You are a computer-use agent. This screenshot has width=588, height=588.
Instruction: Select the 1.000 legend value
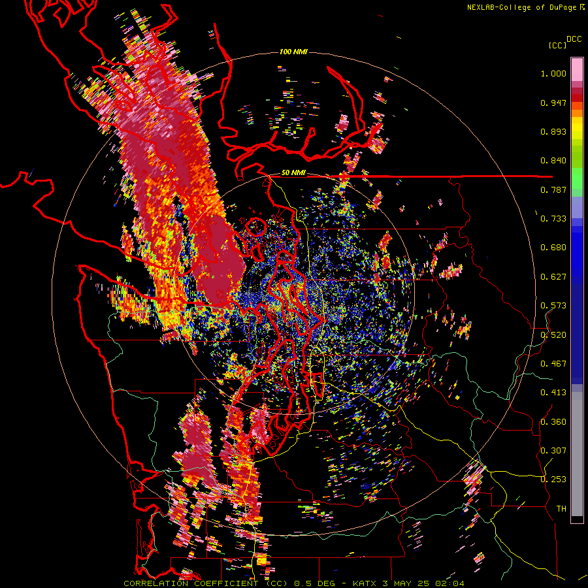[x=553, y=73]
